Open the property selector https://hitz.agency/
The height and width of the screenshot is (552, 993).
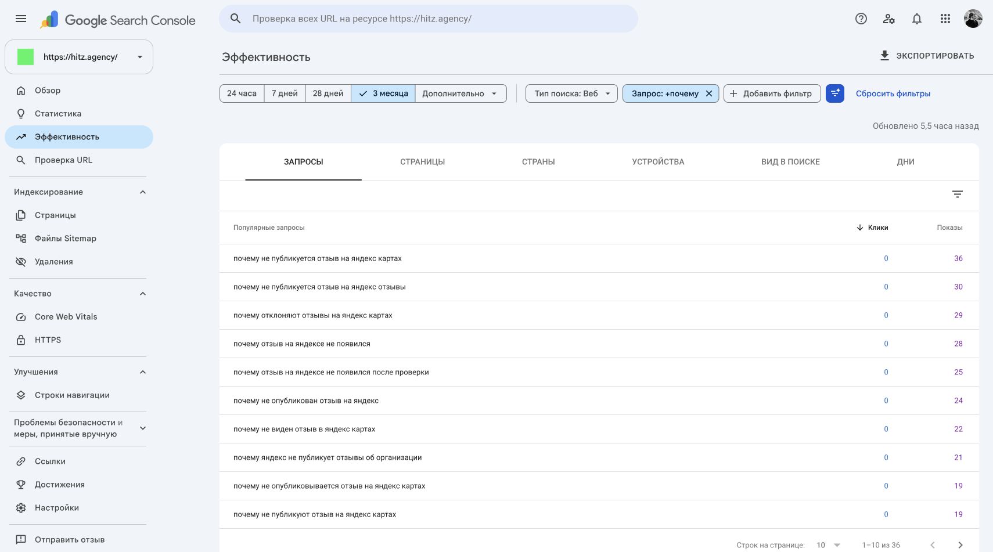(x=79, y=57)
